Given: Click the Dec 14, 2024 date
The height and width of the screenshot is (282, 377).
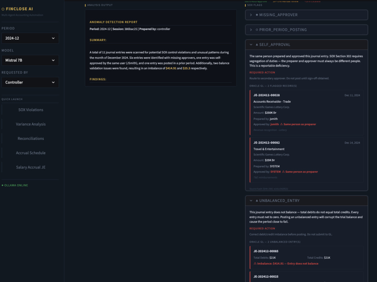Looking at the screenshot, I should [x=352, y=143].
